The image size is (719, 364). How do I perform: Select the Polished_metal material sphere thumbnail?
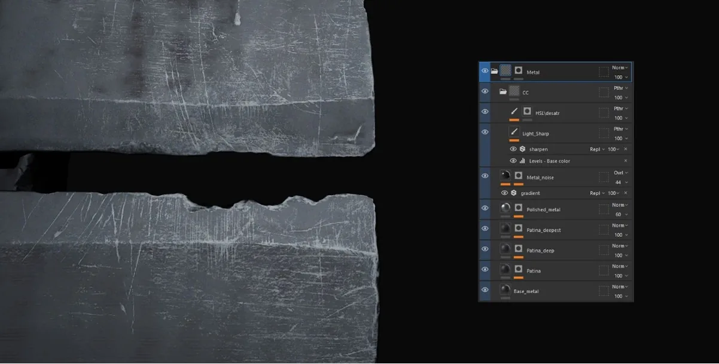(505, 208)
